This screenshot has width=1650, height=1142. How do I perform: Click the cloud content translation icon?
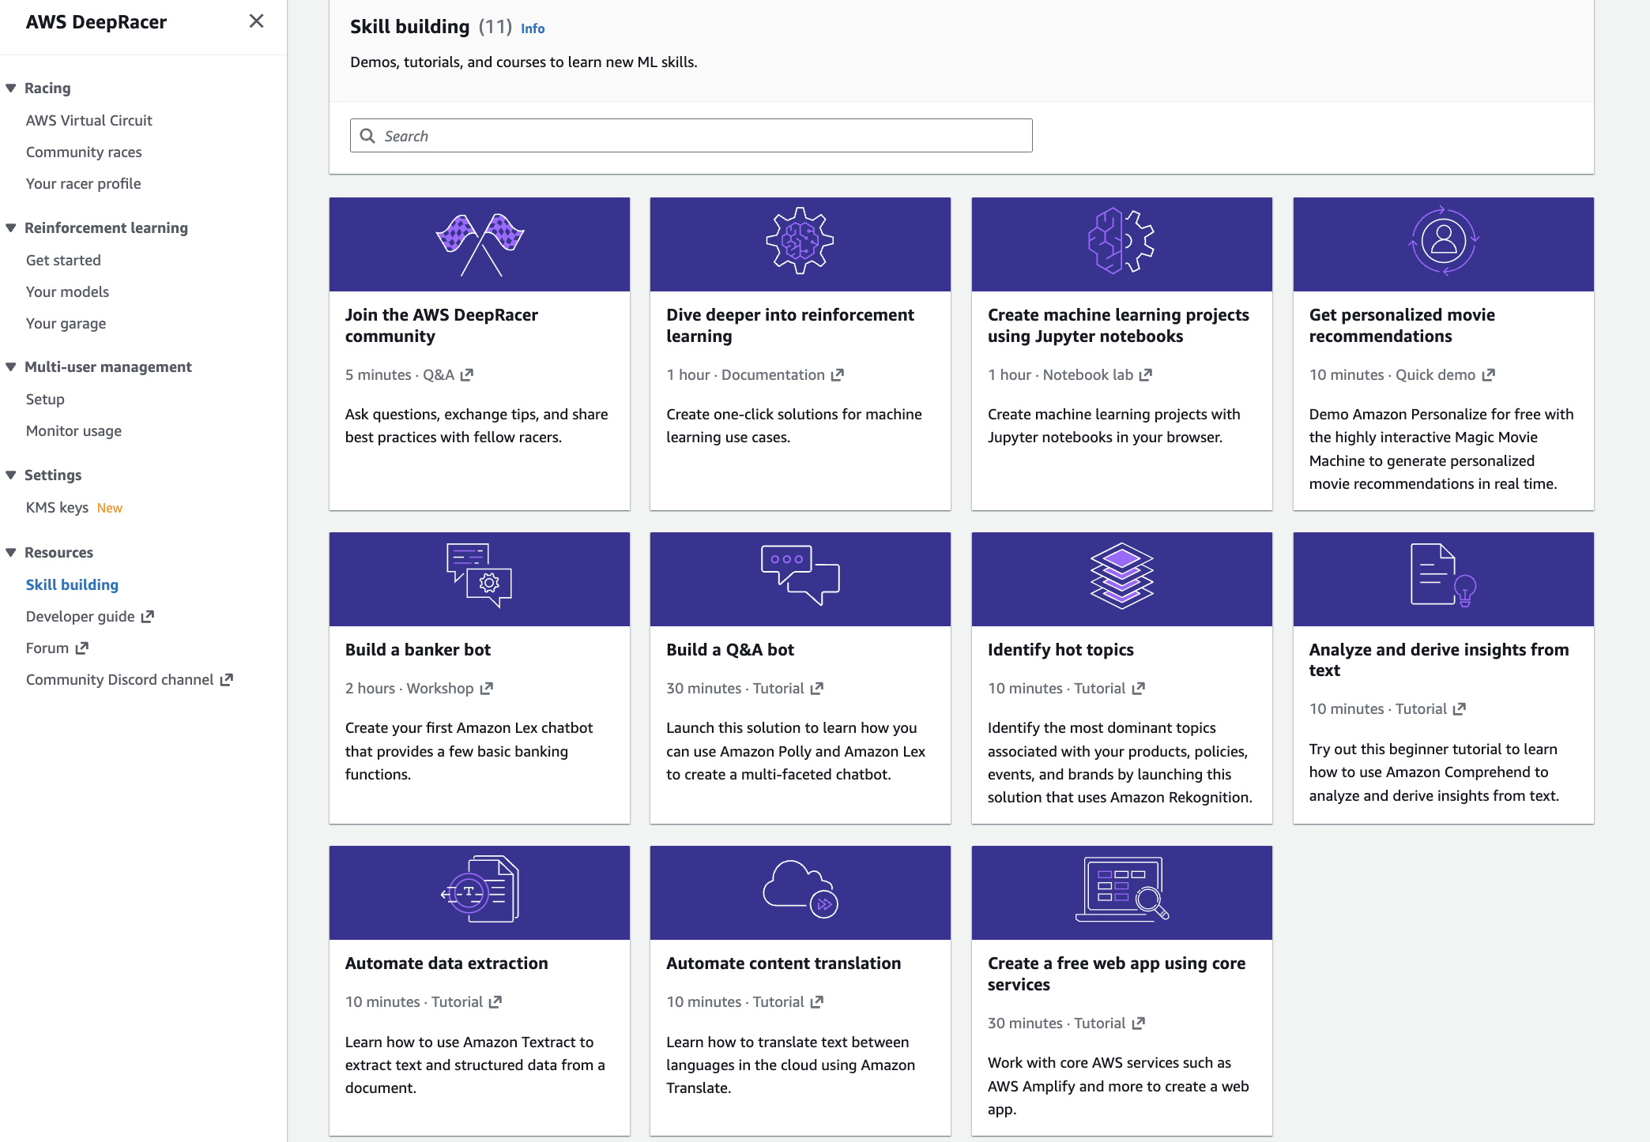click(800, 889)
